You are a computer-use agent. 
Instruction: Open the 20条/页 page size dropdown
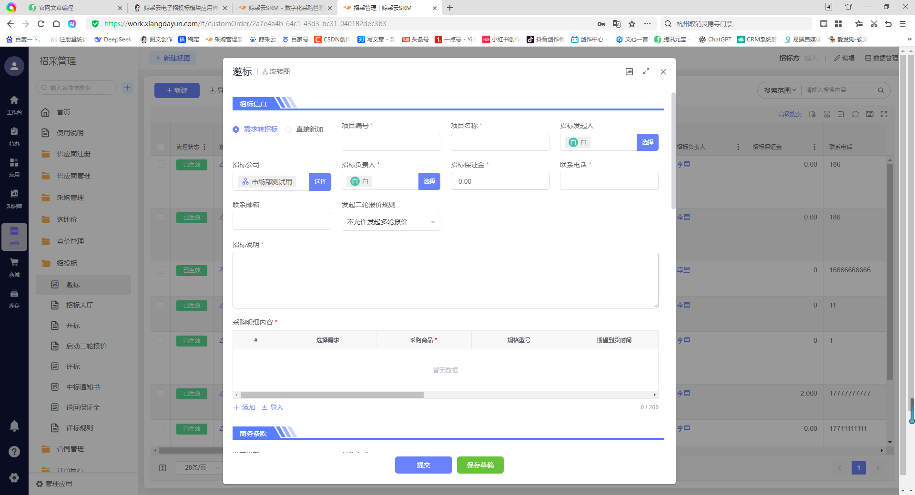[201, 467]
